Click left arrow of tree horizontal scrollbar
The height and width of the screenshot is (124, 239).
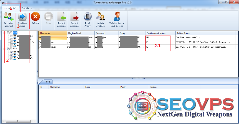point(4,121)
